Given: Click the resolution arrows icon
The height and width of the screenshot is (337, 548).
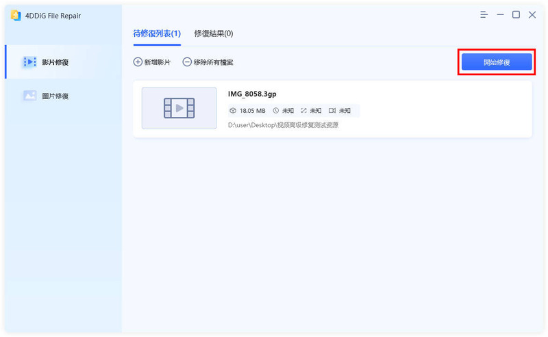Looking at the screenshot, I should tap(303, 111).
